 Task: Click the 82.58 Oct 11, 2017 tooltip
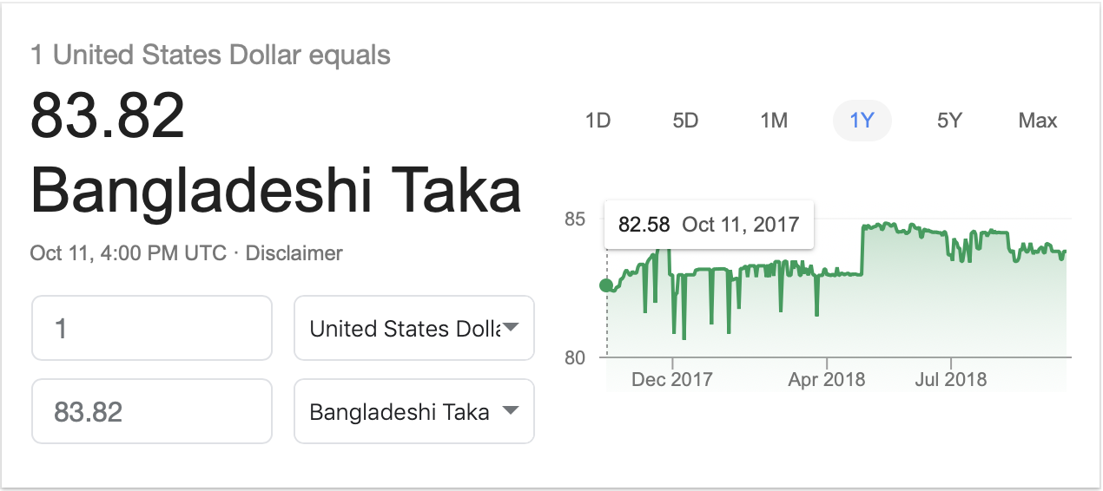[709, 225]
